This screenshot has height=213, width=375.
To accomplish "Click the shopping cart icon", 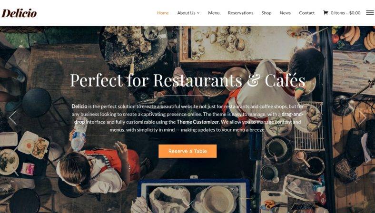I will pos(326,13).
